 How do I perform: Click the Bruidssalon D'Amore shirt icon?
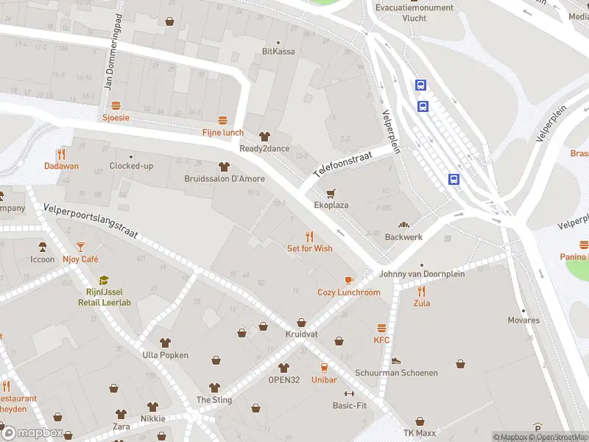click(x=225, y=166)
